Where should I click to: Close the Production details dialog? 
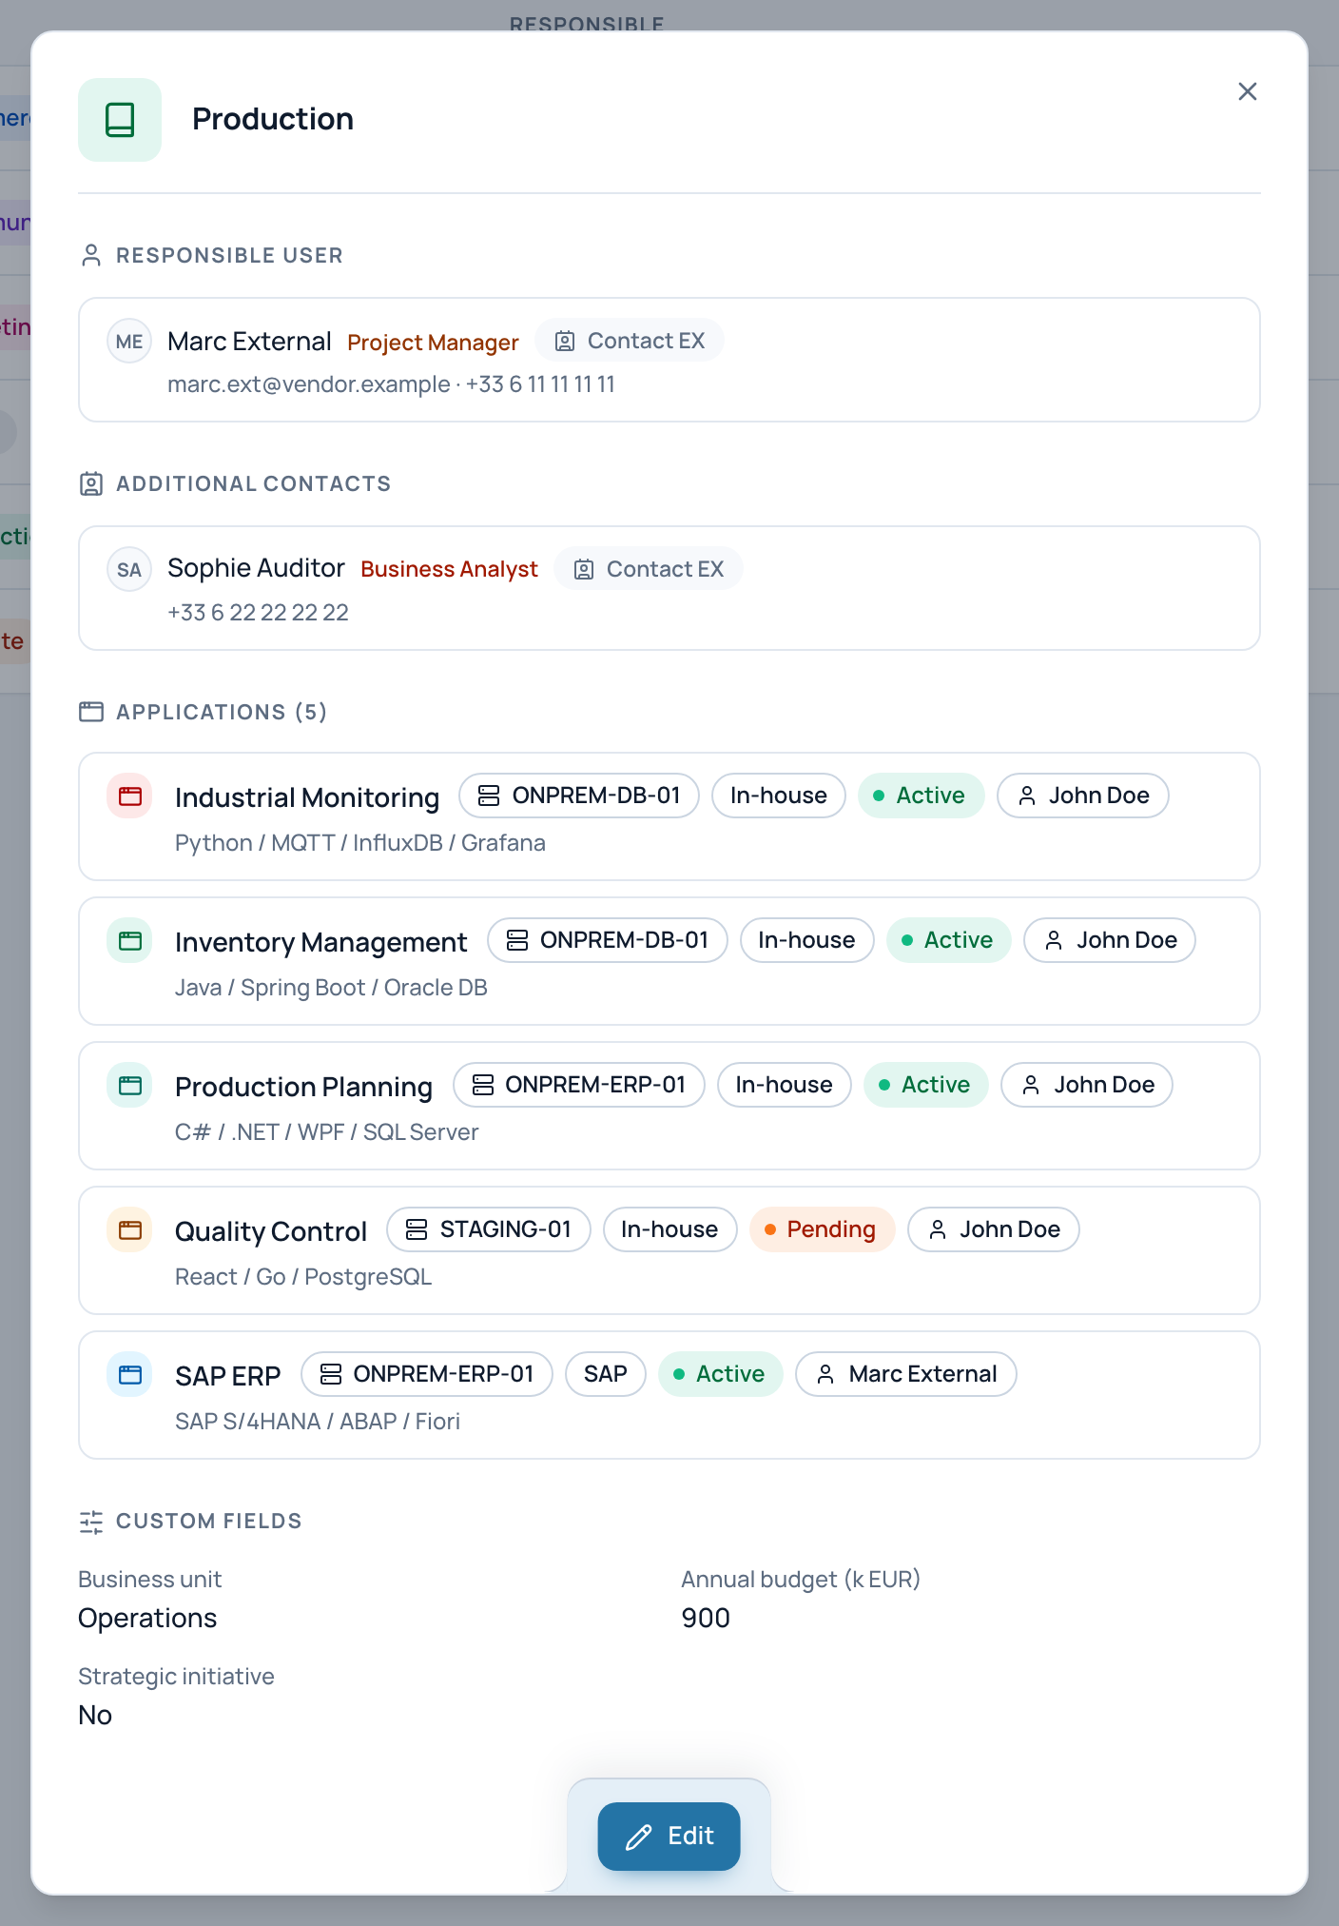pyautogui.click(x=1248, y=91)
